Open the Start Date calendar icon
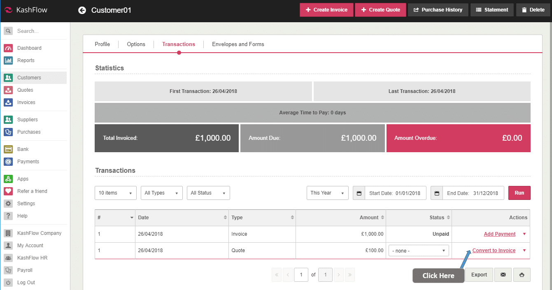 [359, 193]
